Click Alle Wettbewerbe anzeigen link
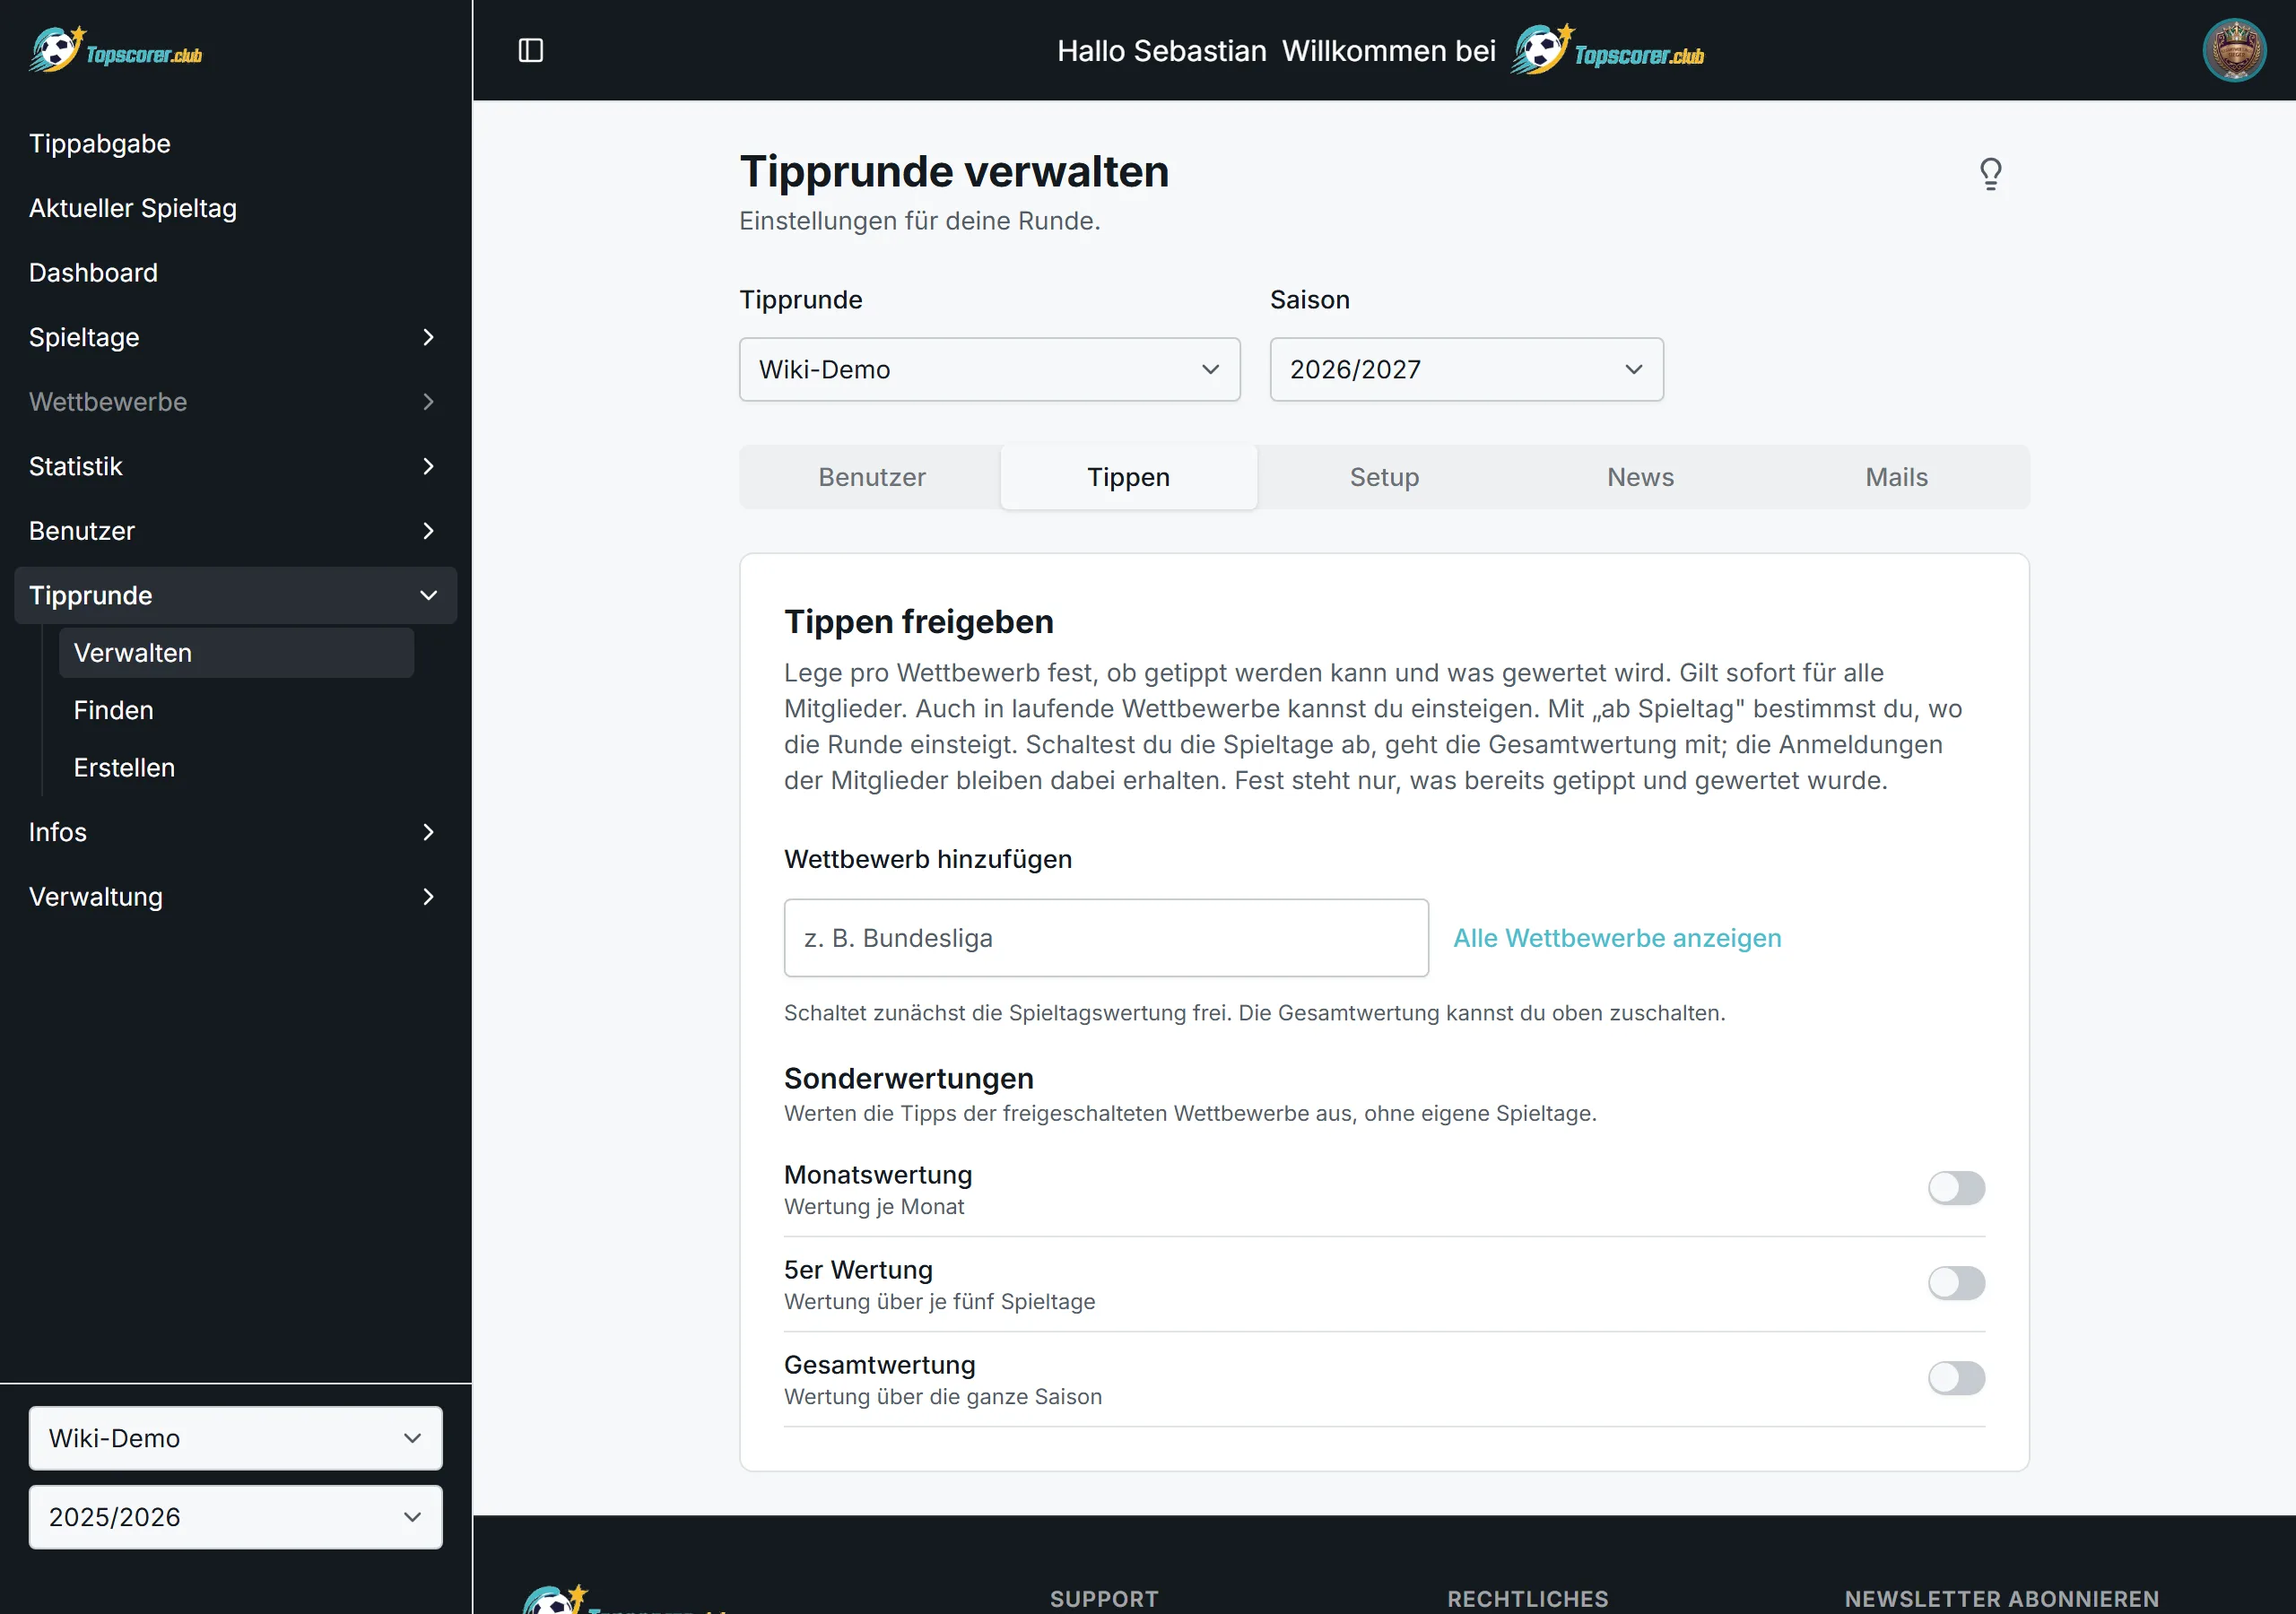Viewport: 2296px width, 1614px height. 1616,938
